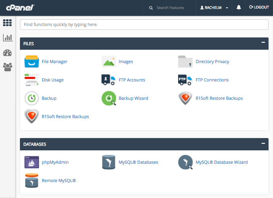273x198 pixels.
Task: Open the RACHELM user dropdown
Action: 214,8
